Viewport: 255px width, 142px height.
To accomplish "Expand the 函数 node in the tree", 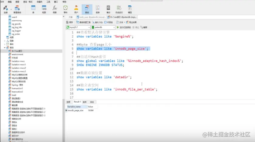I will tap(5, 41).
